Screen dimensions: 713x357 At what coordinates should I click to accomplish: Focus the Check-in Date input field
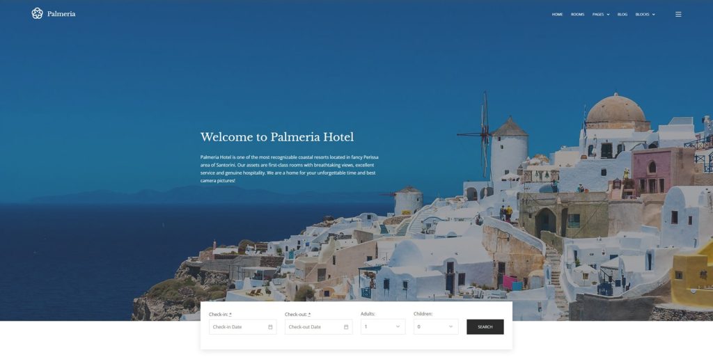coord(242,327)
